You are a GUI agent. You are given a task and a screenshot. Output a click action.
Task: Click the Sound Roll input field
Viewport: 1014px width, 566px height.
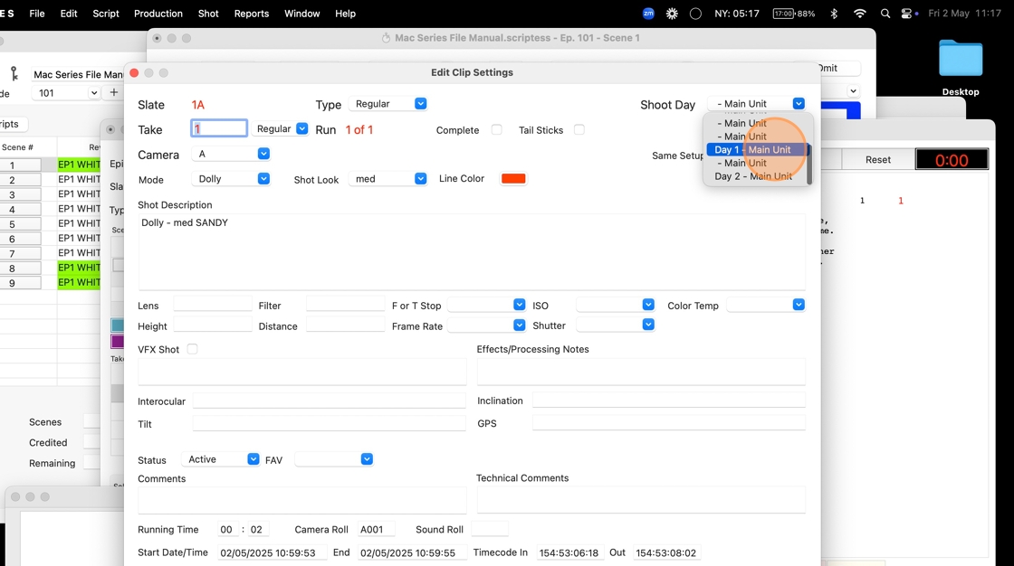[490, 529]
